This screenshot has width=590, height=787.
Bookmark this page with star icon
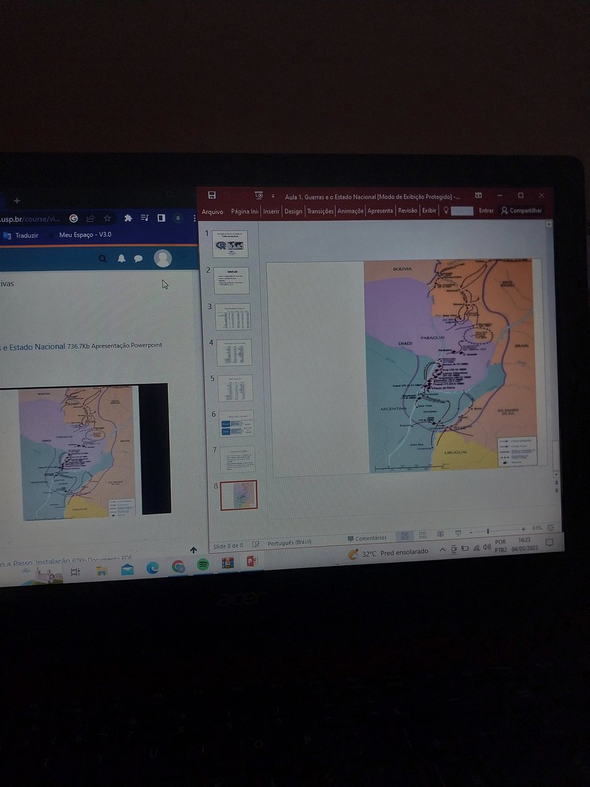[107, 218]
